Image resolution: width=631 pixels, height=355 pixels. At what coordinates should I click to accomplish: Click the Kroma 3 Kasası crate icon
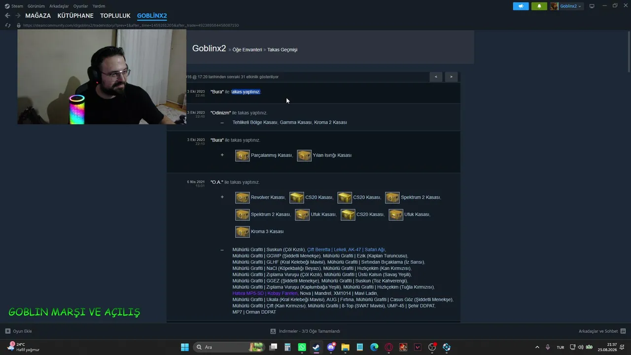(243, 231)
